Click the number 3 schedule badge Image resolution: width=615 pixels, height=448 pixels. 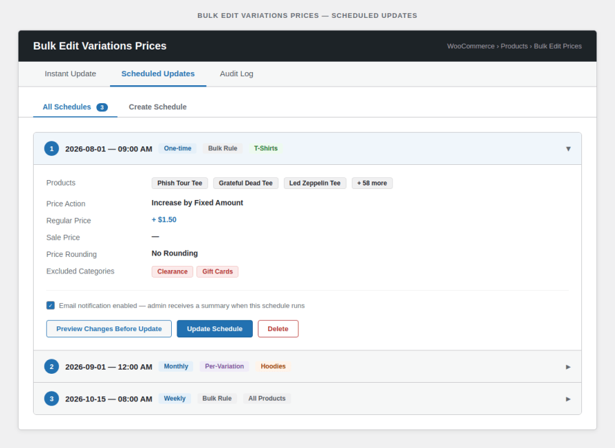(x=52, y=399)
